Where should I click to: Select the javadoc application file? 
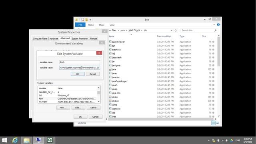116,77
